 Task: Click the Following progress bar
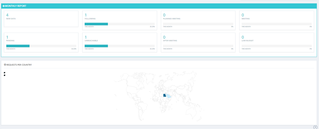click(120, 24)
